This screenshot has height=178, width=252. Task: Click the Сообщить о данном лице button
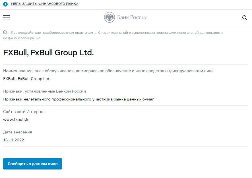point(32,164)
